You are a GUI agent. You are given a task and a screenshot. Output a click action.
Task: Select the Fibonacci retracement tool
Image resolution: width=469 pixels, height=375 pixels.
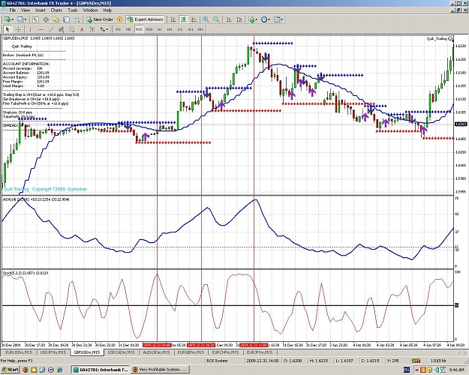click(72, 29)
